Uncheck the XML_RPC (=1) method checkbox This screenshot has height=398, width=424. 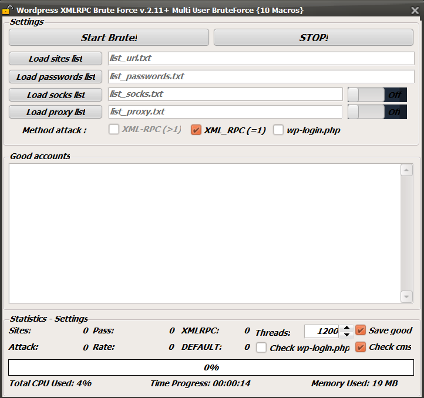pos(197,130)
